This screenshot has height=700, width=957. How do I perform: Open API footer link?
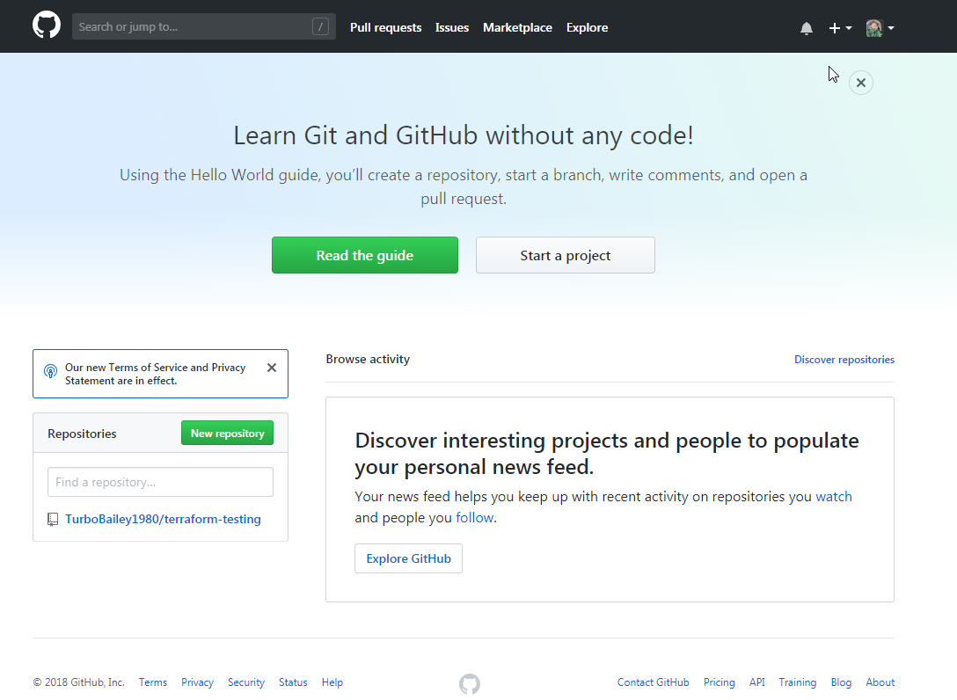tap(756, 682)
